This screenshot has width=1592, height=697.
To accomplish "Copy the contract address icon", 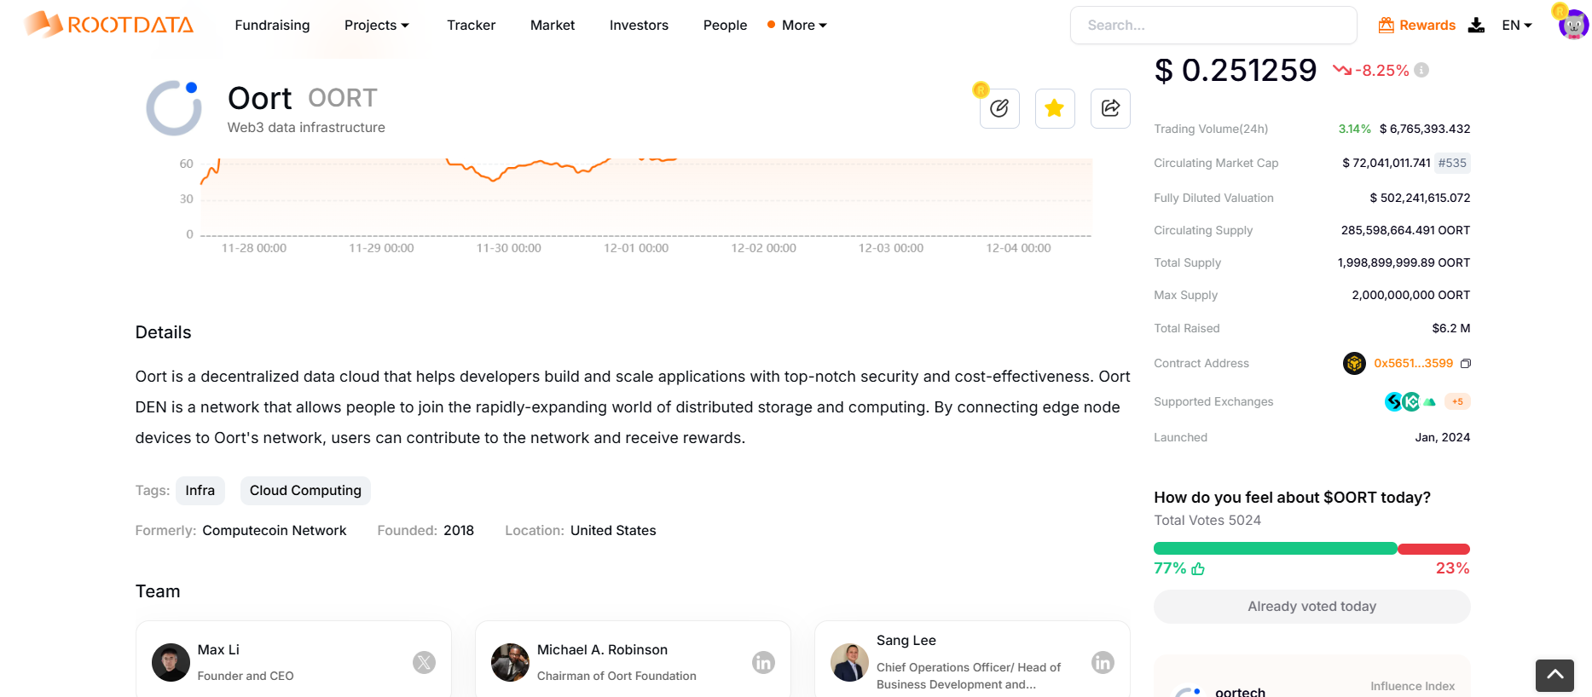I will point(1466,364).
